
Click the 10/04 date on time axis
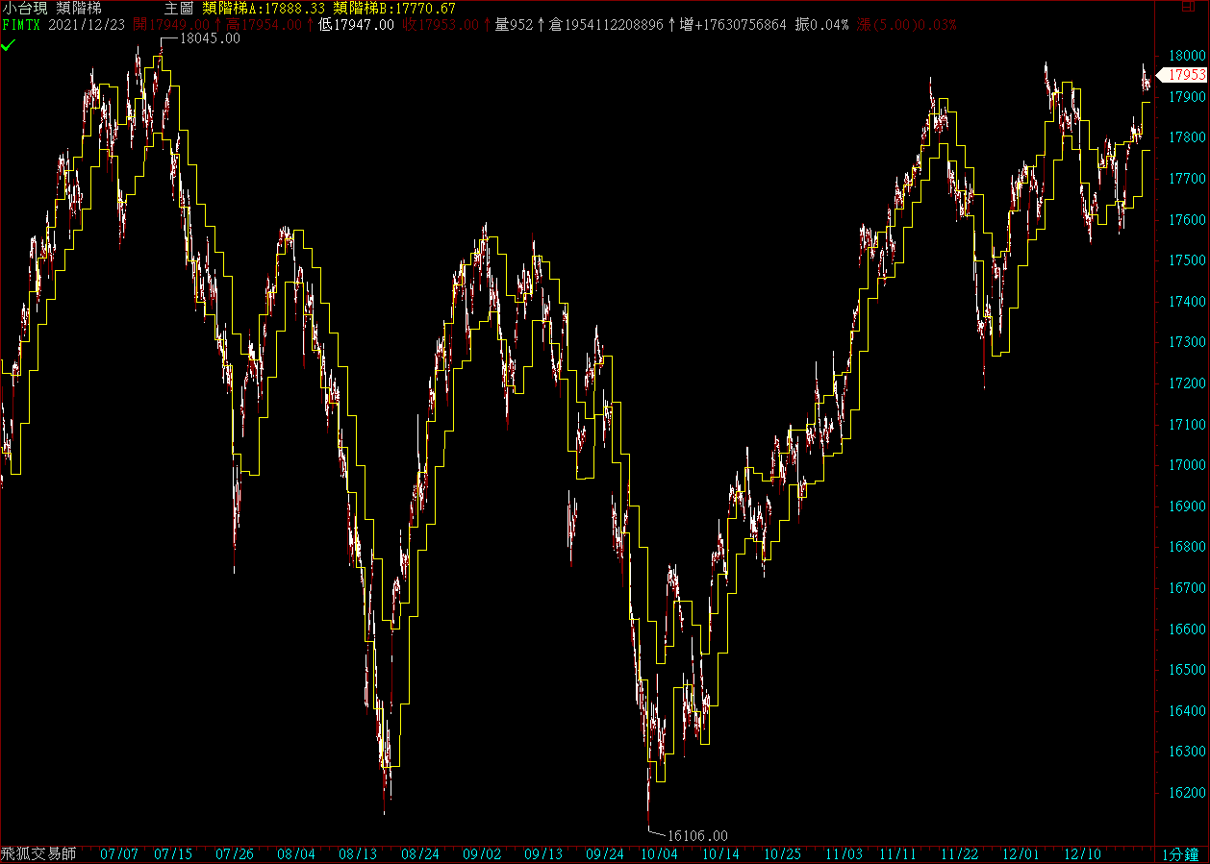pos(659,854)
